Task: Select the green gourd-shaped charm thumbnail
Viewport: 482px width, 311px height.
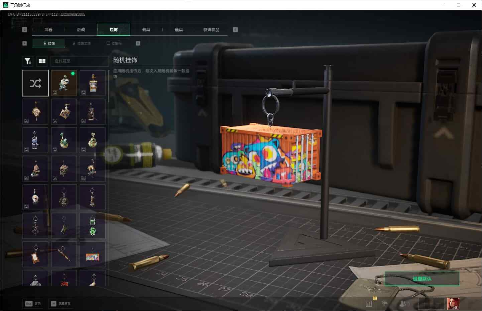Action: point(93,140)
